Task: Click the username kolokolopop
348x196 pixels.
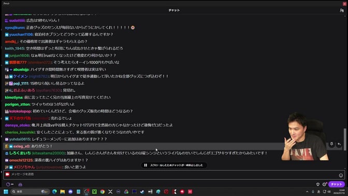Action: (20, 111)
